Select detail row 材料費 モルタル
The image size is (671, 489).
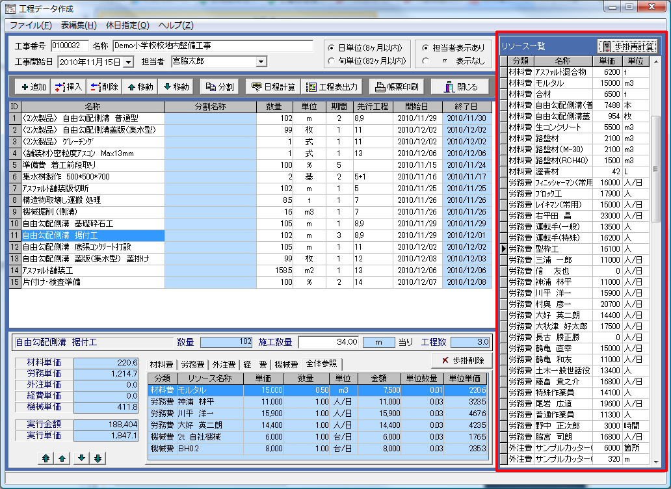318,390
